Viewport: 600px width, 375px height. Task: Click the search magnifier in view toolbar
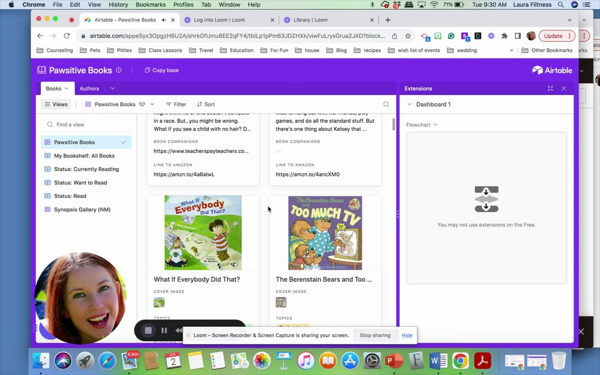(x=386, y=105)
